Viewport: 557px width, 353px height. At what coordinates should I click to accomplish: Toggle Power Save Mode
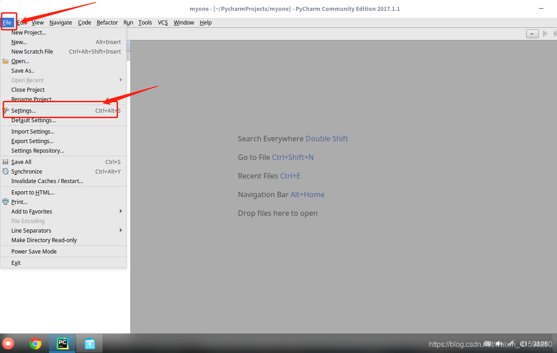pos(63,251)
